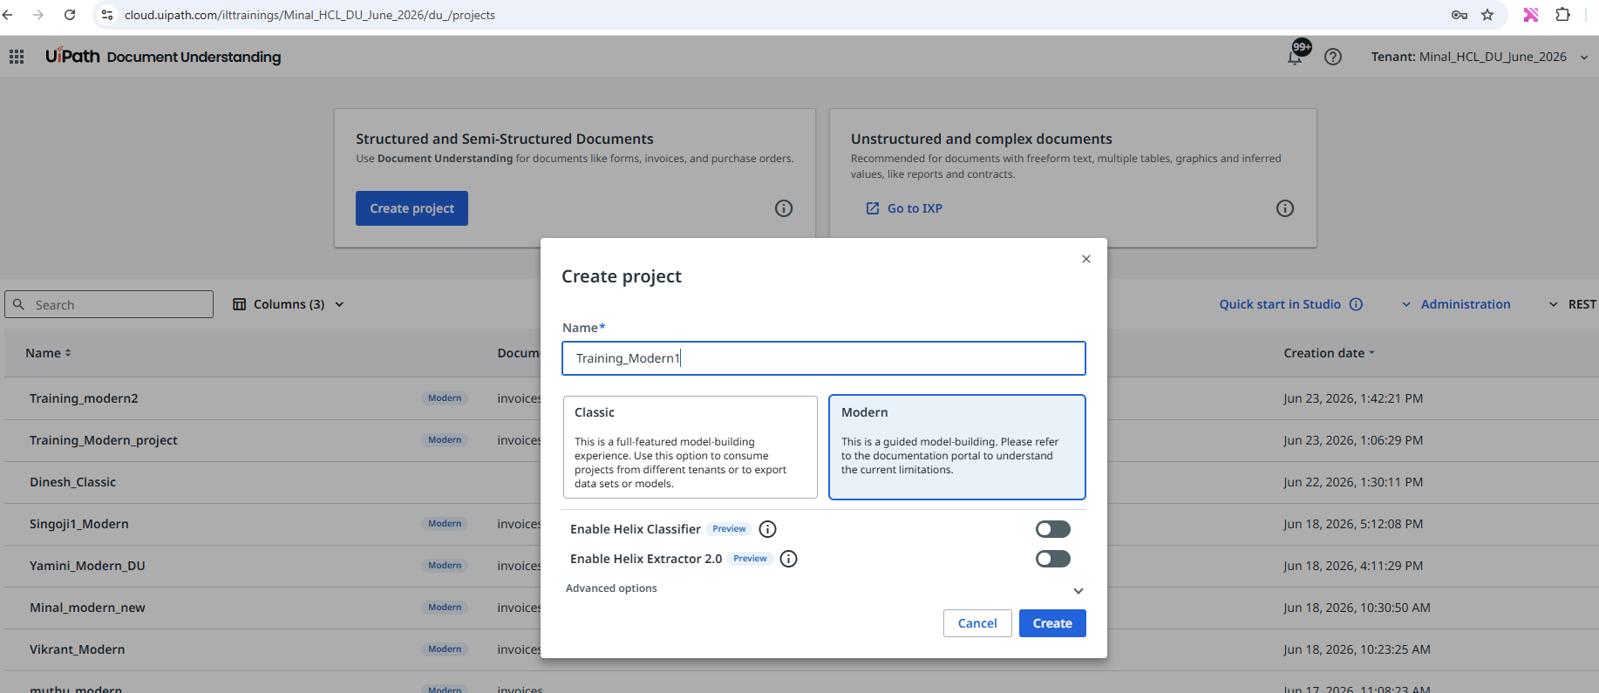Close the Create project dialog

click(1086, 259)
